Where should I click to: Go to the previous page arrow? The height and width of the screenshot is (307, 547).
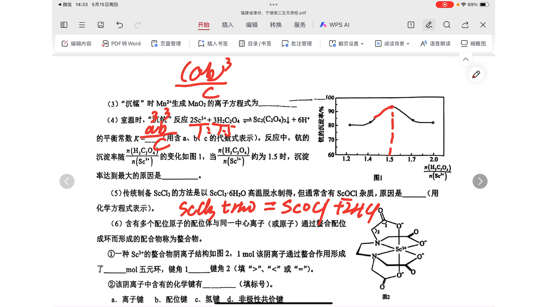point(67,181)
